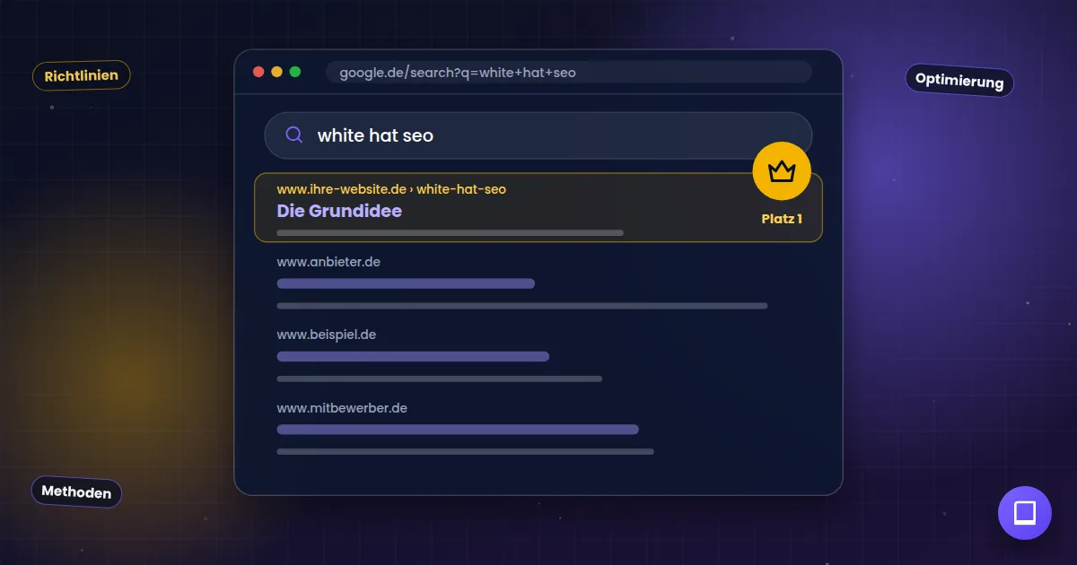Click the title bar under www.mitbewerber.de
Image resolution: width=1077 pixels, height=565 pixels.
coord(458,430)
